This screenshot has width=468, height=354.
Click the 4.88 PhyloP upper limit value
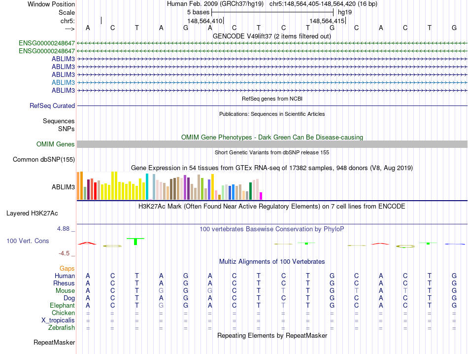click(x=63, y=229)
